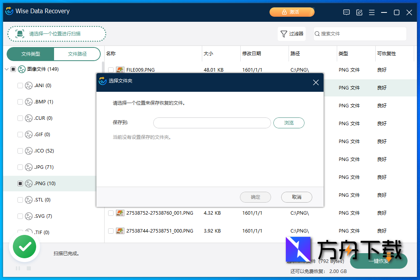
Task: Click the 浏览 button in the dialog
Action: (x=289, y=122)
